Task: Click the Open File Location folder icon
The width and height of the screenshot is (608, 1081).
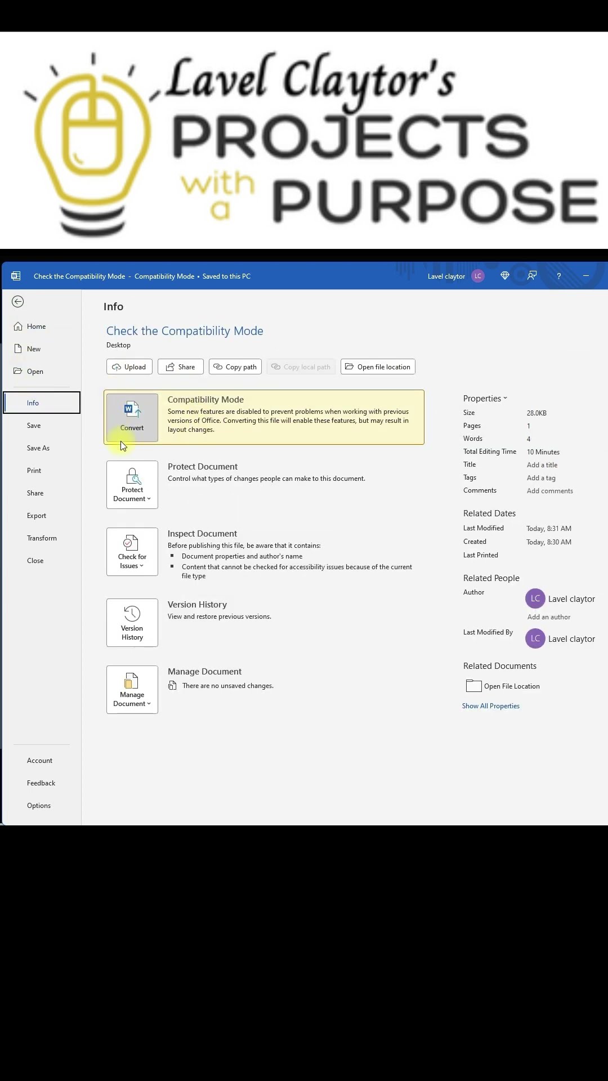Action: (474, 686)
